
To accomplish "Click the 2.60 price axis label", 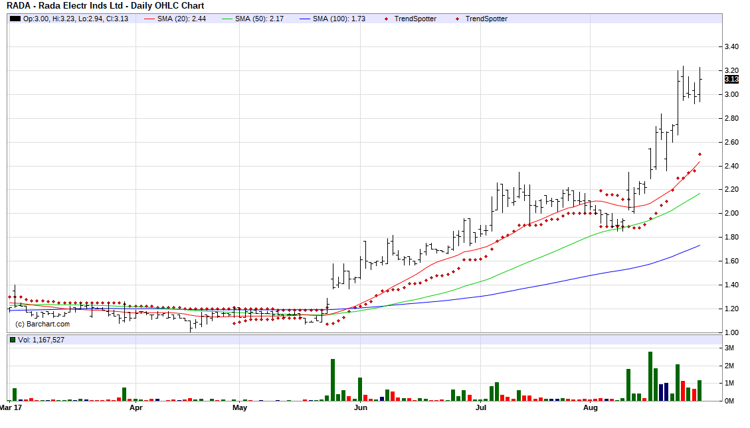I will 731,143.
